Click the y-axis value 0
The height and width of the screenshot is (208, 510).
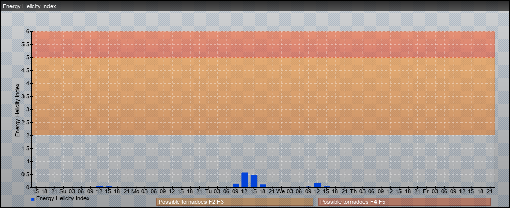28,187
